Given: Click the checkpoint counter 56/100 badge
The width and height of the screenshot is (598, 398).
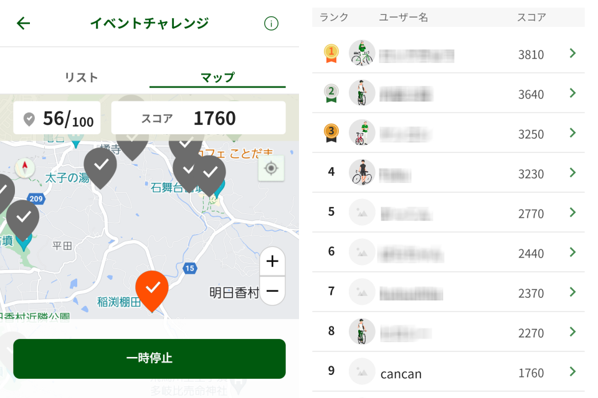Looking at the screenshot, I should (57, 118).
